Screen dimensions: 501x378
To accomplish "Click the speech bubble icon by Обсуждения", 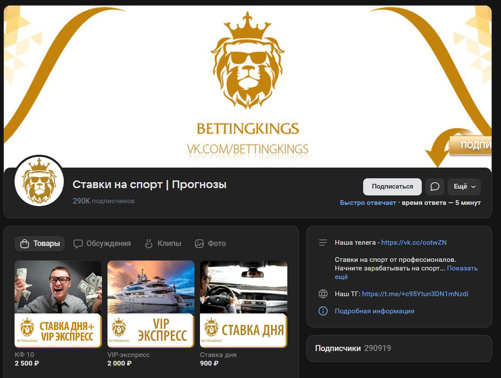I will 78,244.
